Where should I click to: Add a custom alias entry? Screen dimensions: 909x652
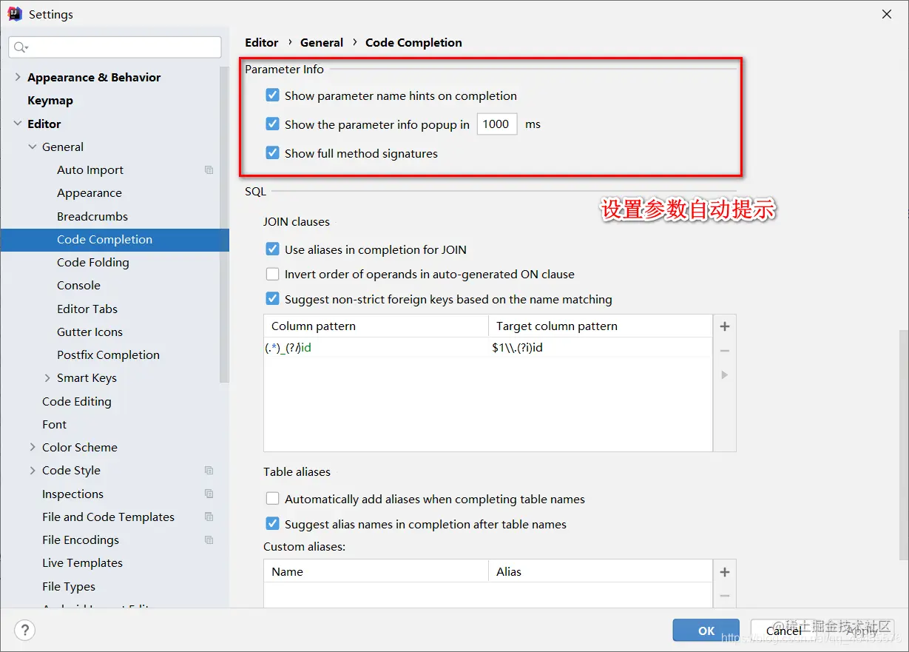click(x=725, y=572)
